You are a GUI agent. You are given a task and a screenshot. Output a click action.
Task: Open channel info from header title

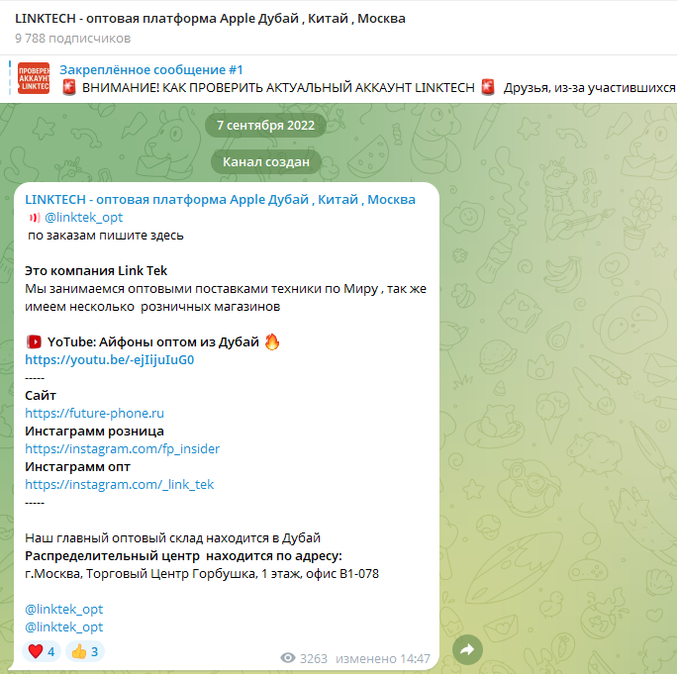click(210, 19)
